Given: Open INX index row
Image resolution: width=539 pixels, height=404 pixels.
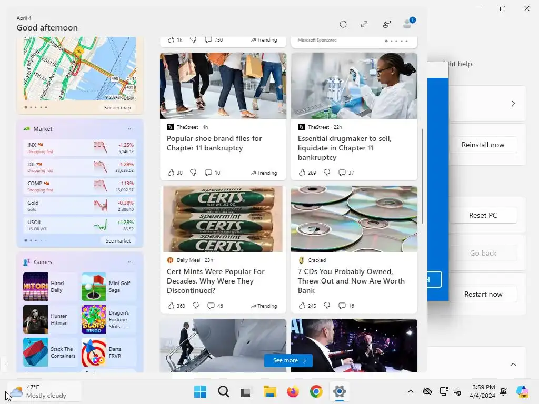Looking at the screenshot, I should point(80,148).
